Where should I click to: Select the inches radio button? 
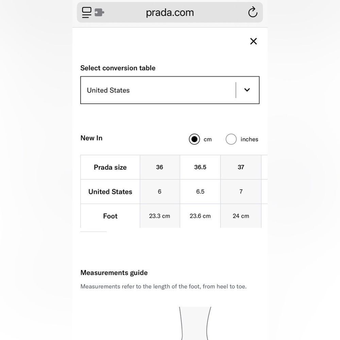(x=231, y=139)
